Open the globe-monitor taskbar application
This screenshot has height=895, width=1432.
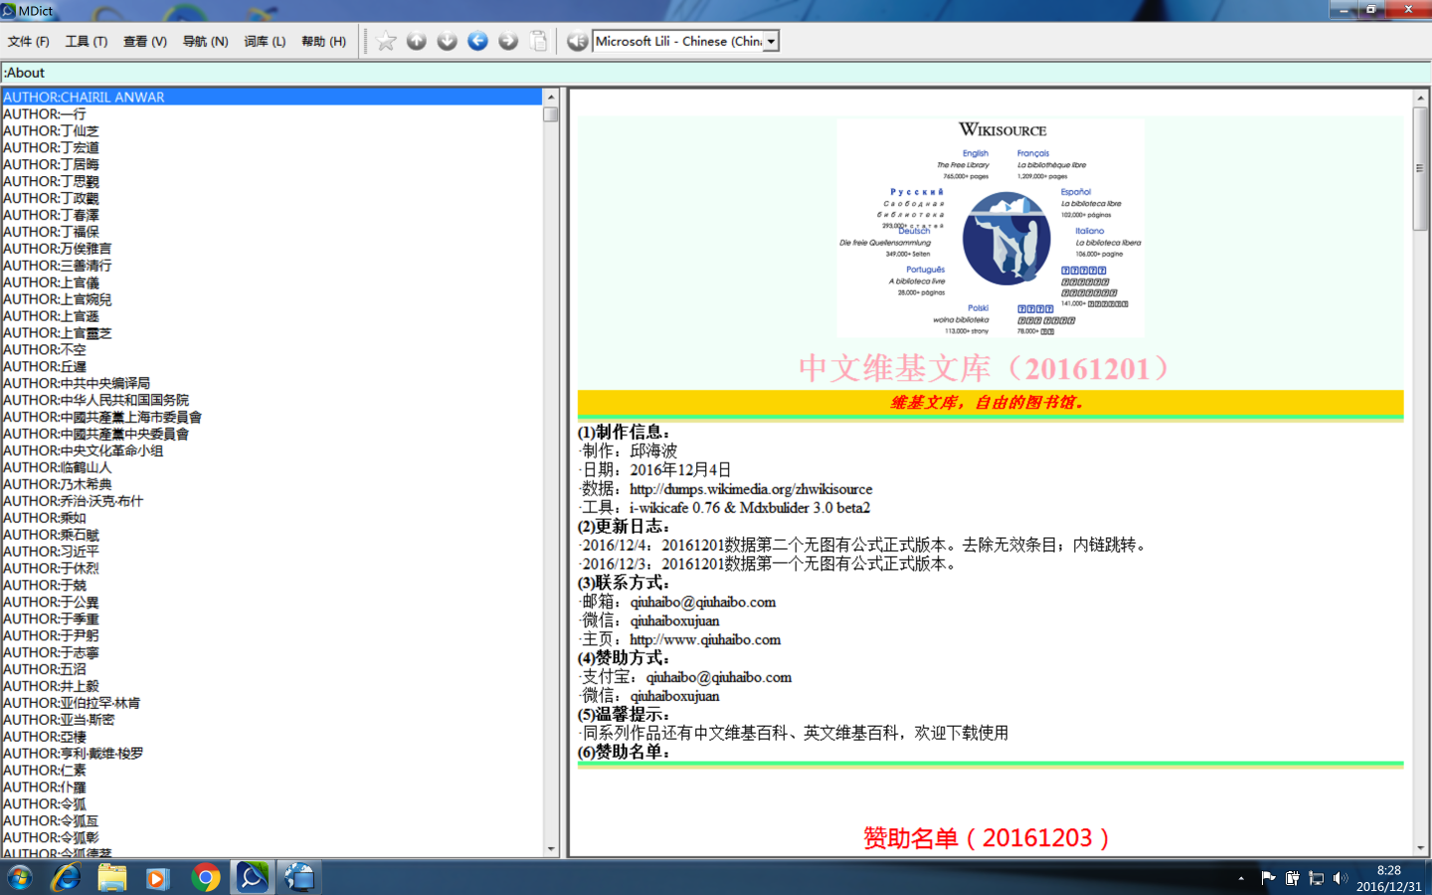(x=298, y=877)
